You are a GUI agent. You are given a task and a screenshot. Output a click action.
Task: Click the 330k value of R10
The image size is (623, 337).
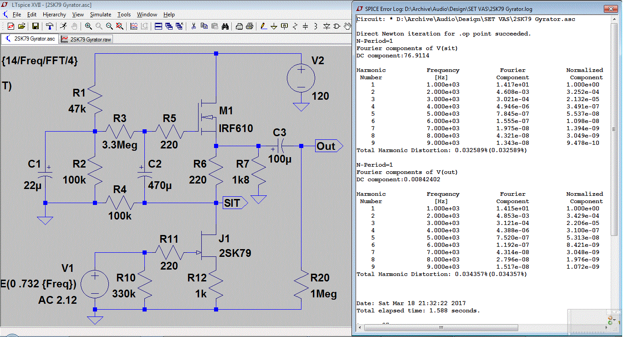[x=123, y=294]
